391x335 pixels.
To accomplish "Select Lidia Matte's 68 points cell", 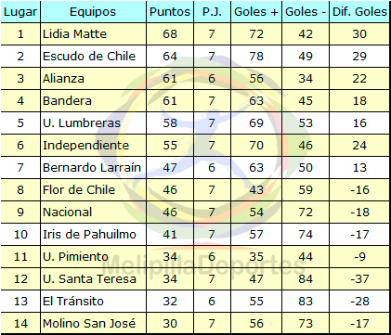I will 170,34.
